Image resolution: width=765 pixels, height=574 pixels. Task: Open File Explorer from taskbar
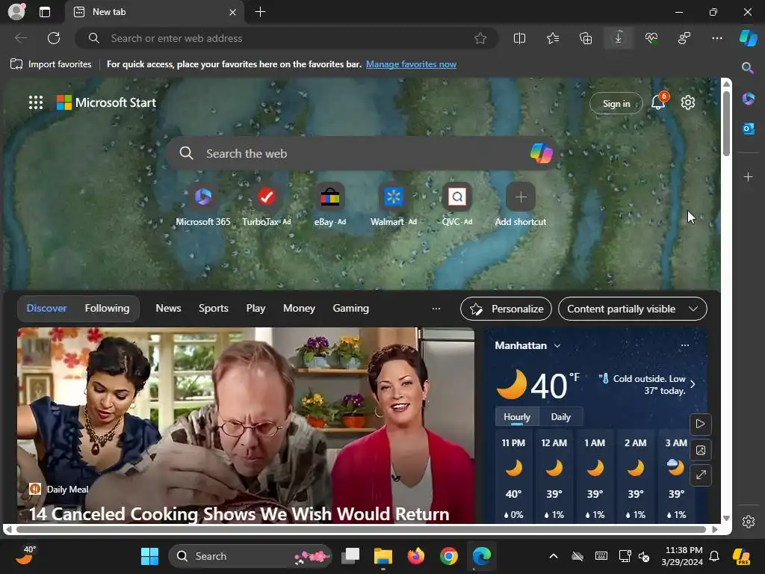click(x=383, y=556)
